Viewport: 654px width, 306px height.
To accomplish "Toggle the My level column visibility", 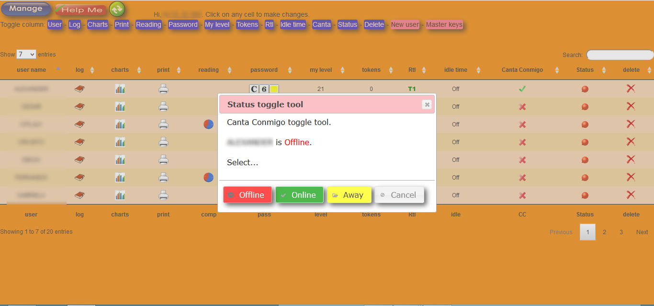I will pyautogui.click(x=217, y=24).
